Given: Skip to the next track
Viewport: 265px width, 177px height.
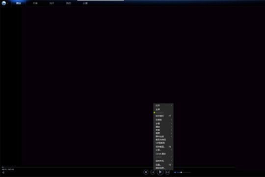Looking at the screenshot, I should pyautogui.click(x=167, y=172).
